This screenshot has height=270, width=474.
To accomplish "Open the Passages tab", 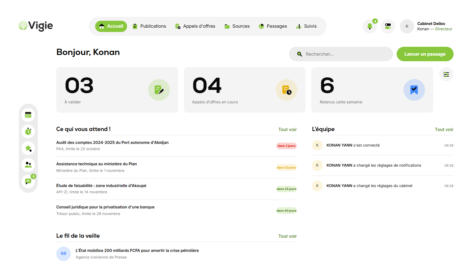I will coord(273,26).
